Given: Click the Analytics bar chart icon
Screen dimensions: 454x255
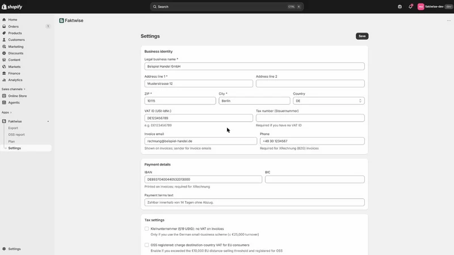Looking at the screenshot, I should pos(4,80).
